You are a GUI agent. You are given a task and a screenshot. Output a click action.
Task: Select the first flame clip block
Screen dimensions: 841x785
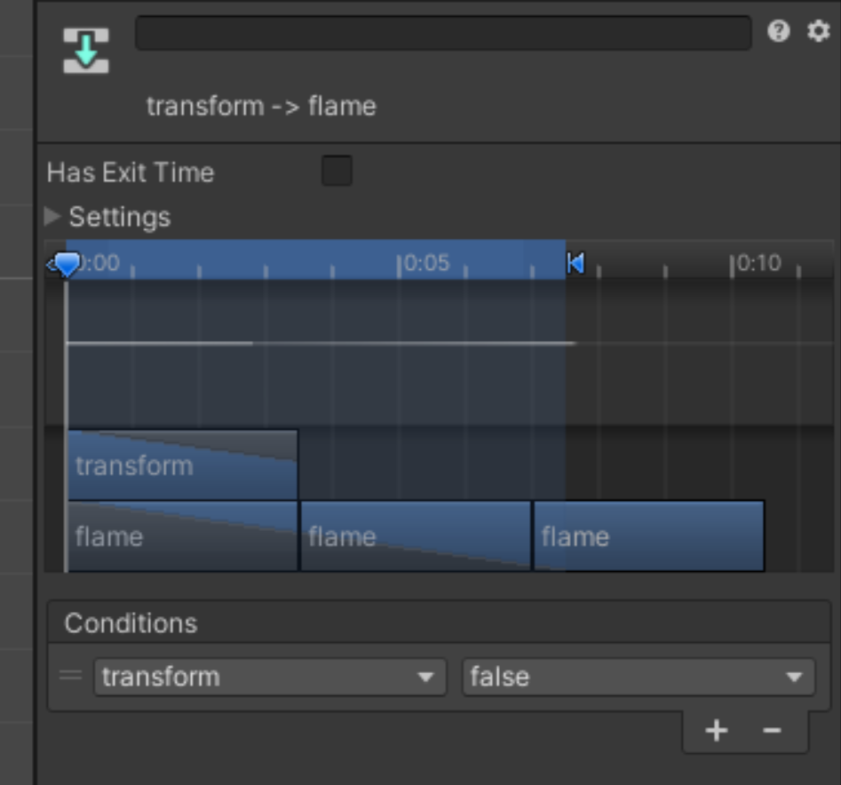coord(182,536)
